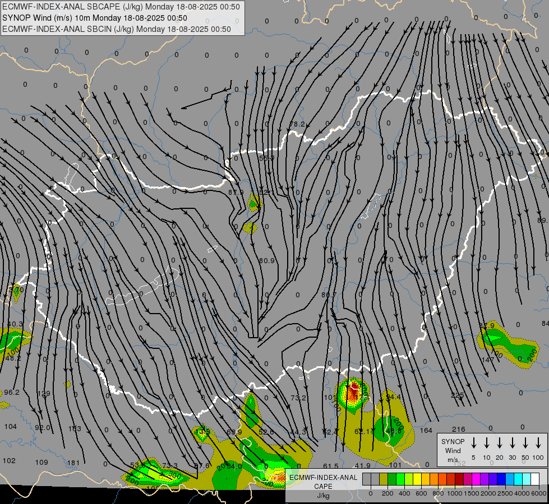This screenshot has width=549, height=504.
Task: Click the 164 value on the map
Action: click(426, 430)
